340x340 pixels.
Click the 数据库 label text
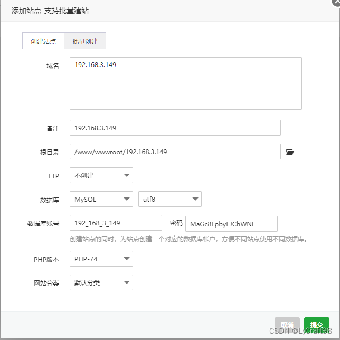point(50,200)
